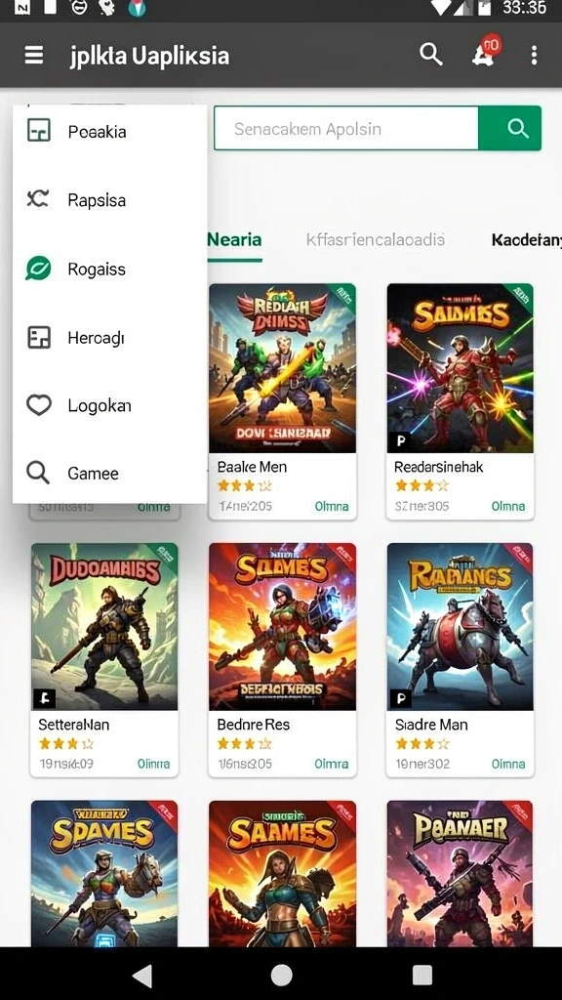The width and height of the screenshot is (562, 1000).
Task: Click the green search button
Action: 509,129
